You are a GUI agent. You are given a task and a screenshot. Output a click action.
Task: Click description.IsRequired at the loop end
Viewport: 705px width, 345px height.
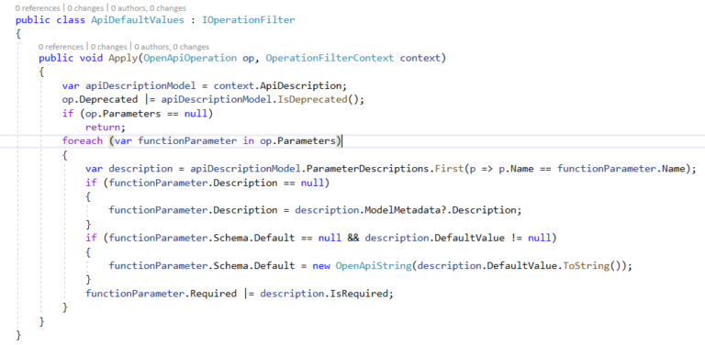pos(327,294)
